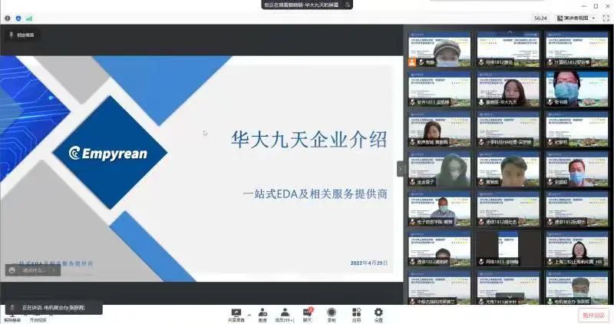This screenshot has height=324, width=614.
Task: Click the meeting info icon
Action: tap(8, 18)
